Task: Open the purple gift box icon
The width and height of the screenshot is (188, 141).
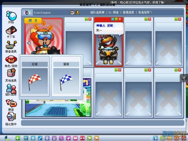Action: [54, 138]
